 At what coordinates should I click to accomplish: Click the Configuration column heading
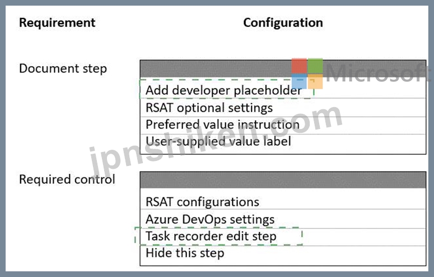coord(283,23)
